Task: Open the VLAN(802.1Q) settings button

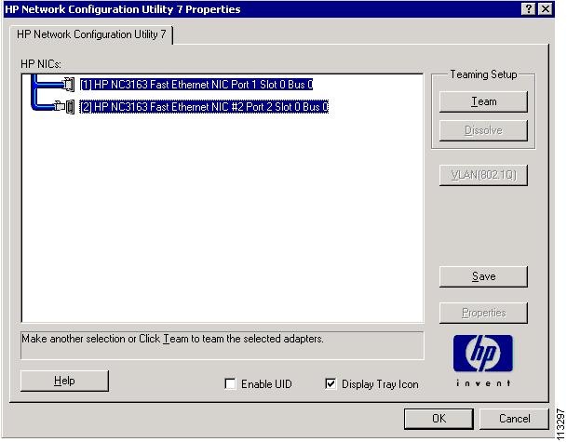Action: 483,175
